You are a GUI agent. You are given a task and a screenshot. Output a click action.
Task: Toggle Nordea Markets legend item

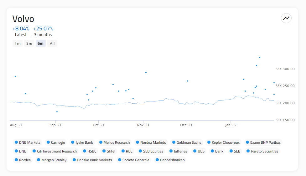(x=151, y=142)
